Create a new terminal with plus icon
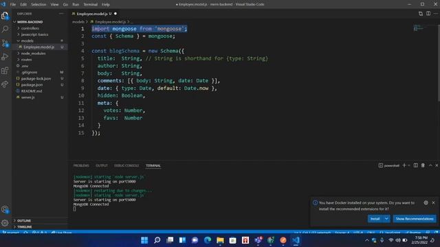 pyautogui.click(x=404, y=165)
